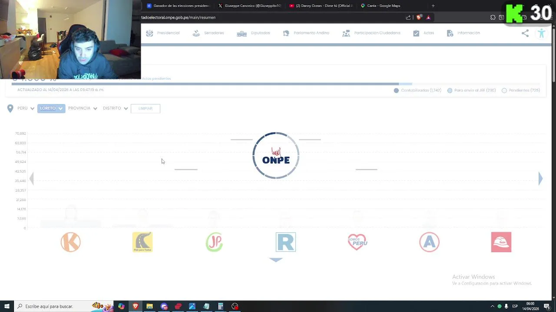Click the ONPE loading logo

pos(276,156)
